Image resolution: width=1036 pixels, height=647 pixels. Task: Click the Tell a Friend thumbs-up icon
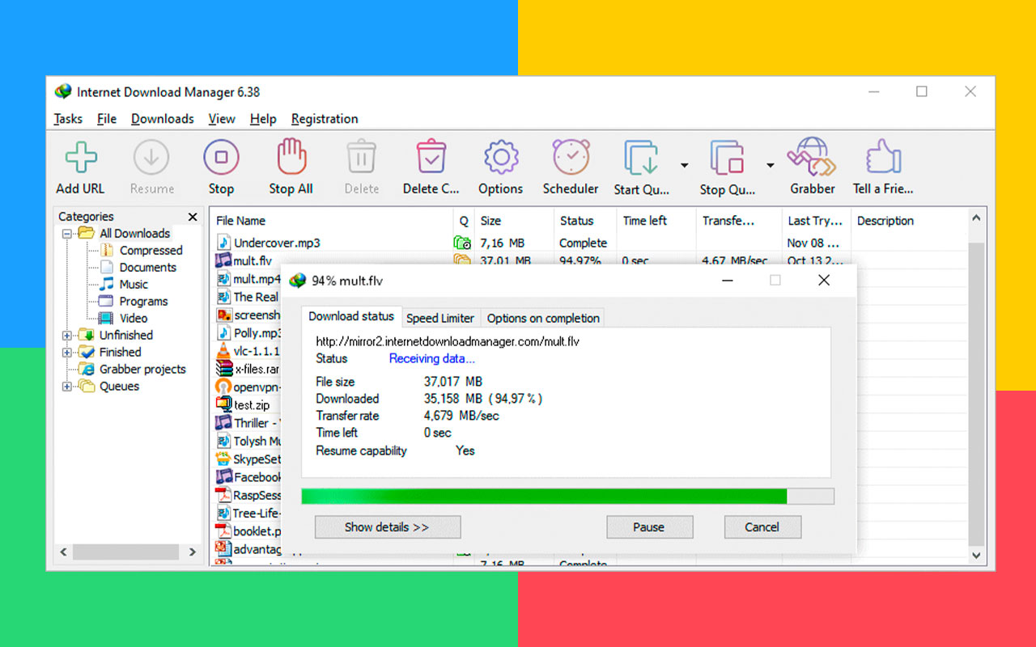click(883, 157)
